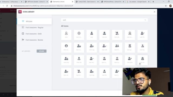Choose the User friends icon

pos(117,47)
